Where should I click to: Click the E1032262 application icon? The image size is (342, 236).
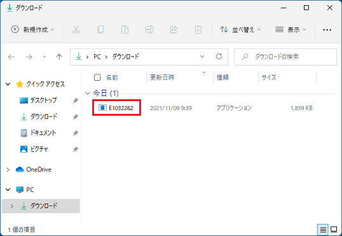tap(102, 108)
